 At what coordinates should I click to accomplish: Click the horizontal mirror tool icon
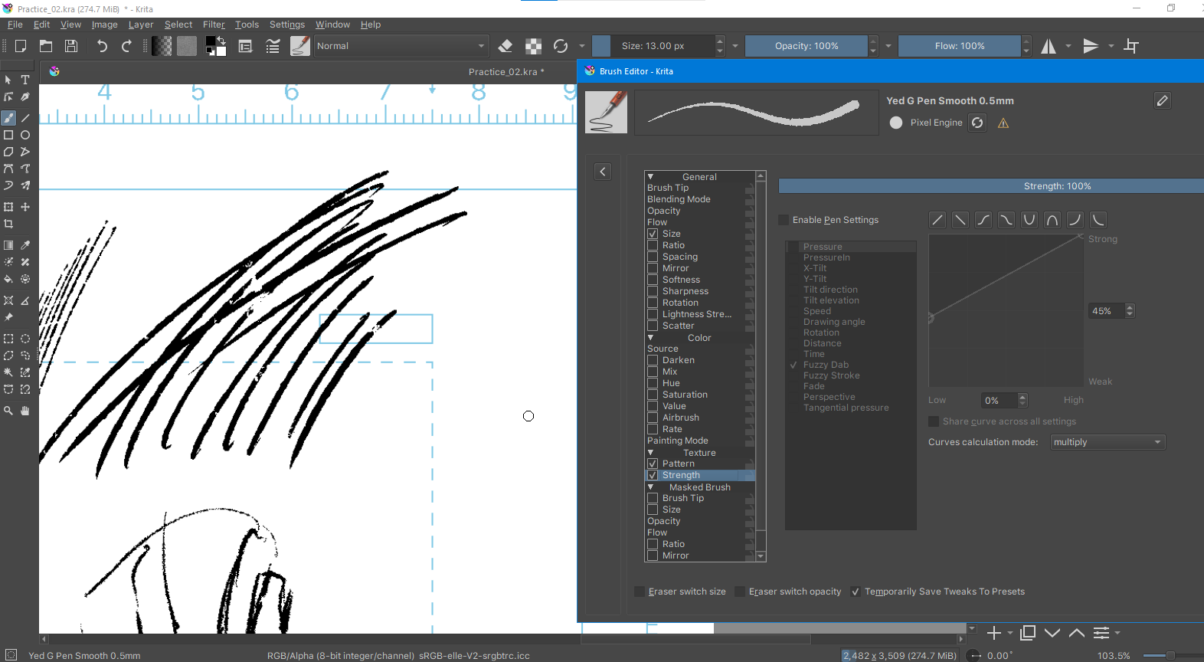pos(1048,46)
